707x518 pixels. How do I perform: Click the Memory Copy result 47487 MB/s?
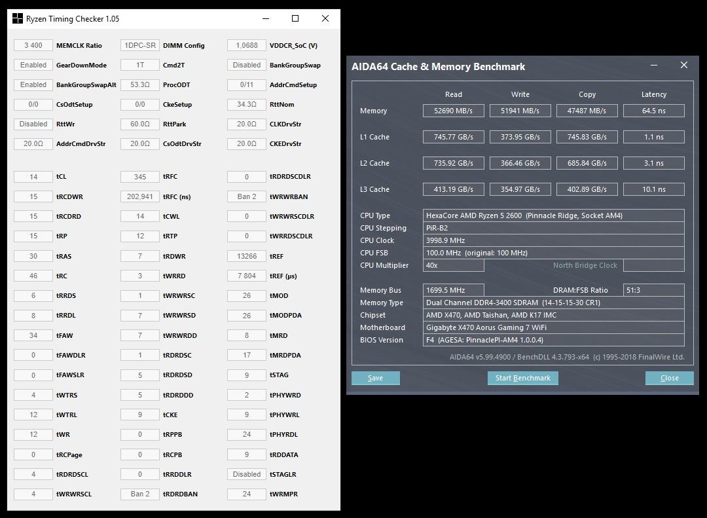click(587, 111)
